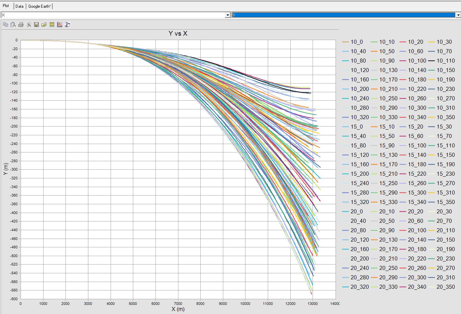This screenshot has width=461, height=314.
Task: Click the printer icon to print
Action: click(x=21, y=25)
